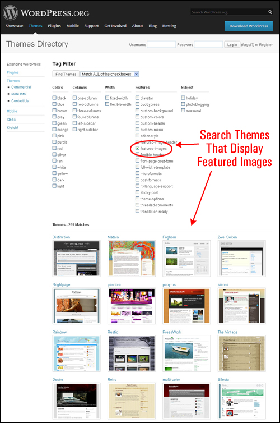Open the papyrus theme thumbnail
The width and height of the screenshot is (280, 423).
(186, 306)
